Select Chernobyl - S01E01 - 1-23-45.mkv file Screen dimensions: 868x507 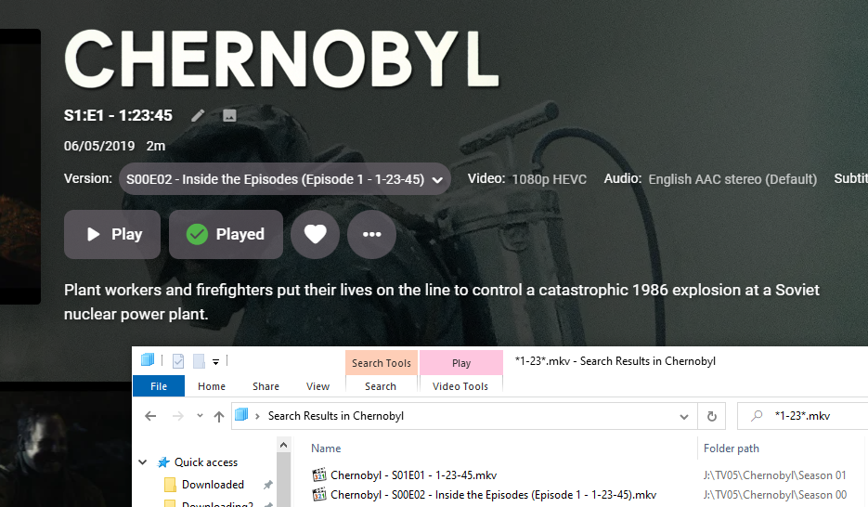(413, 475)
